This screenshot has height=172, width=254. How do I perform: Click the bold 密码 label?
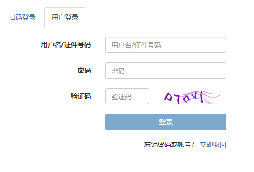click(84, 71)
